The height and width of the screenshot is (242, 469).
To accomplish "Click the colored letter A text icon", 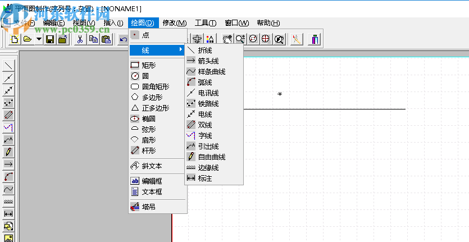I will coord(210,39).
